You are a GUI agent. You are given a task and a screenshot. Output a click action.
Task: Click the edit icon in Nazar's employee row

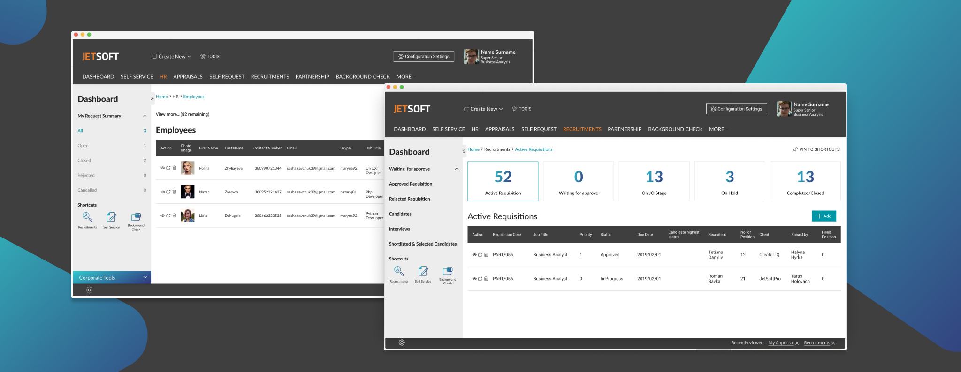click(x=168, y=192)
